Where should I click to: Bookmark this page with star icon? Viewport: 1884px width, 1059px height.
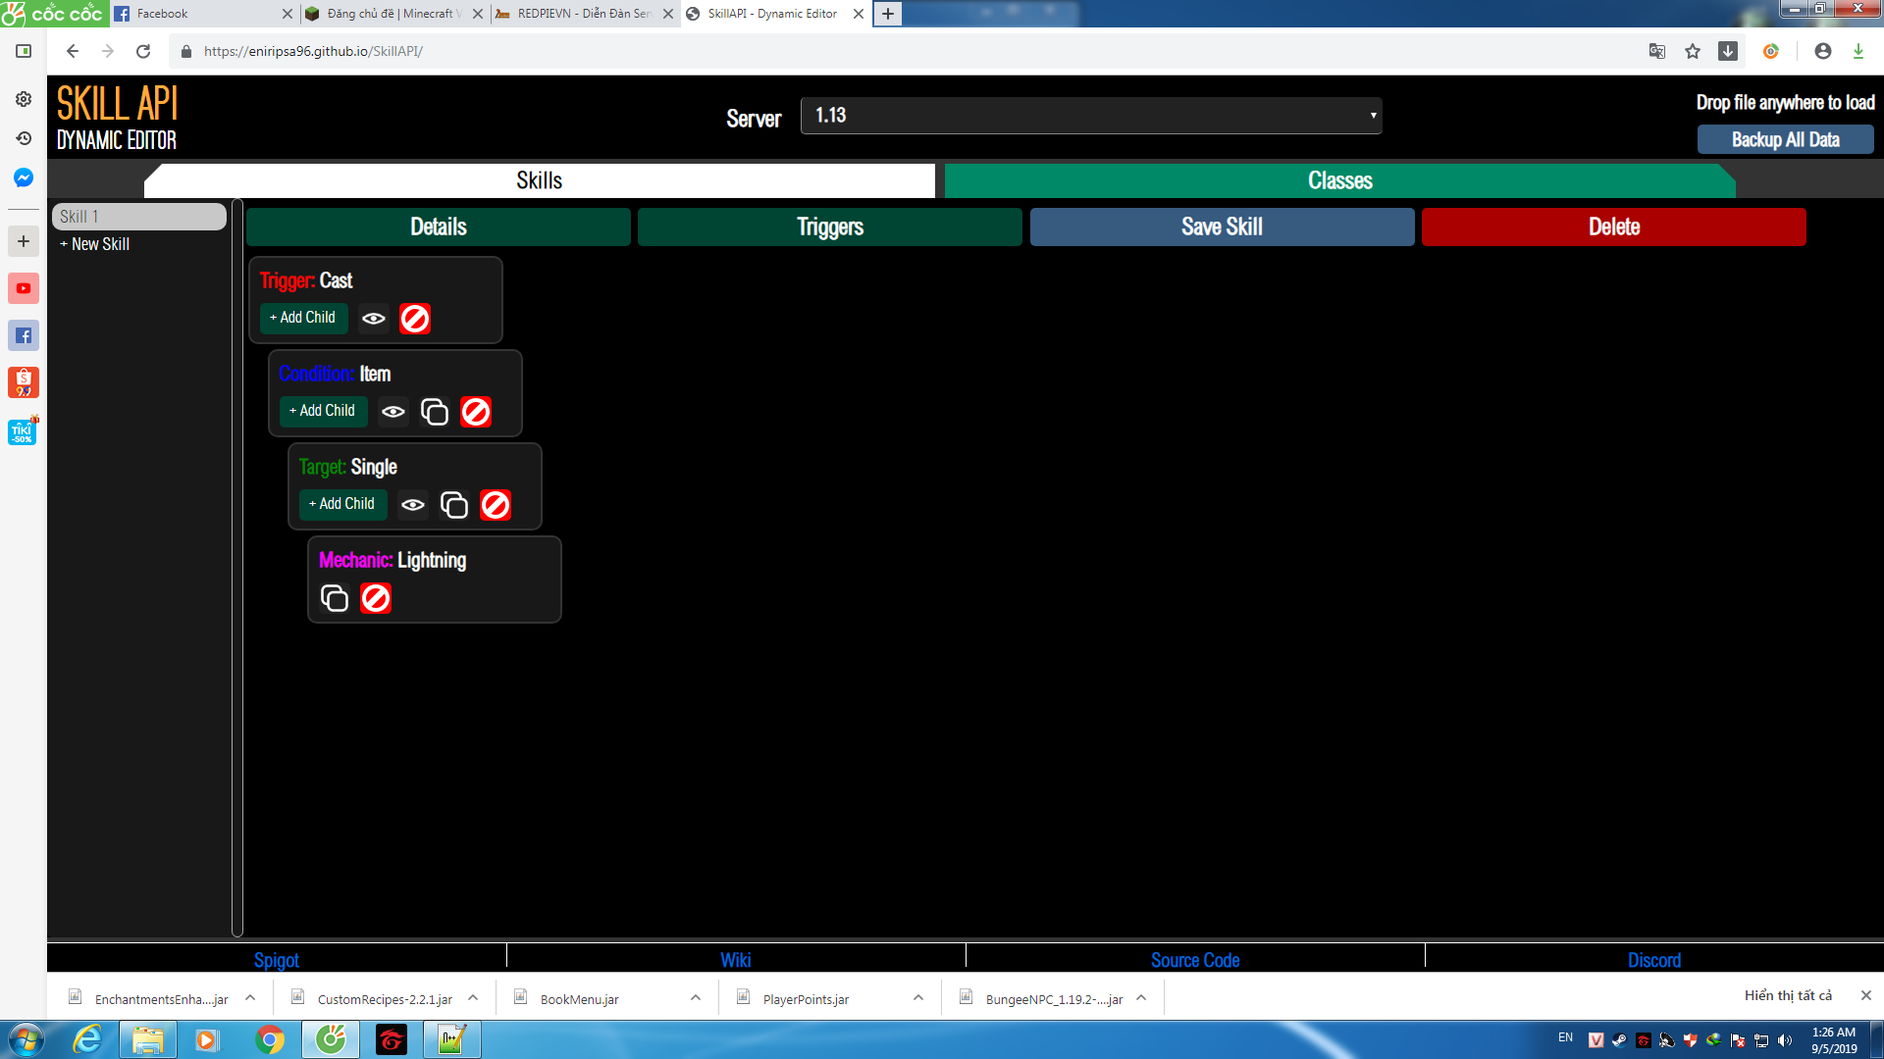[x=1693, y=51]
